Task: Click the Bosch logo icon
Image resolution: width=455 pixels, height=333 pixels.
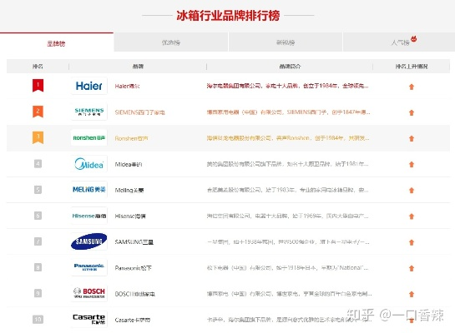Action: tap(88, 293)
